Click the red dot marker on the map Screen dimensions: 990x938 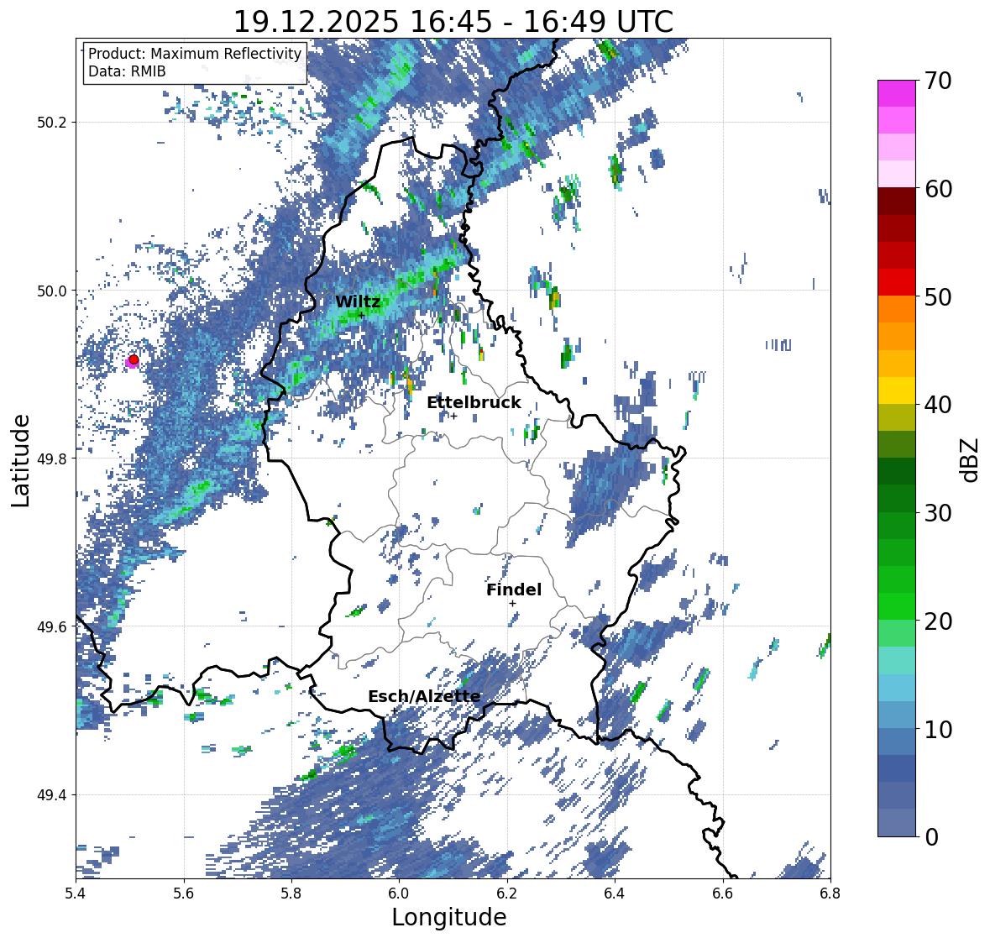[x=134, y=359]
